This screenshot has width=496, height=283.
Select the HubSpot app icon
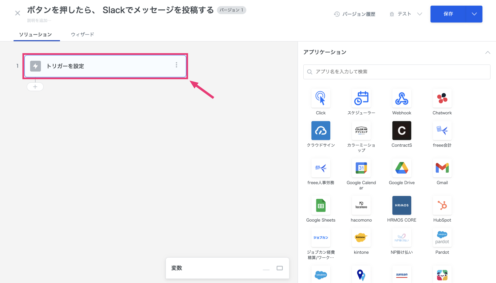coord(442,205)
